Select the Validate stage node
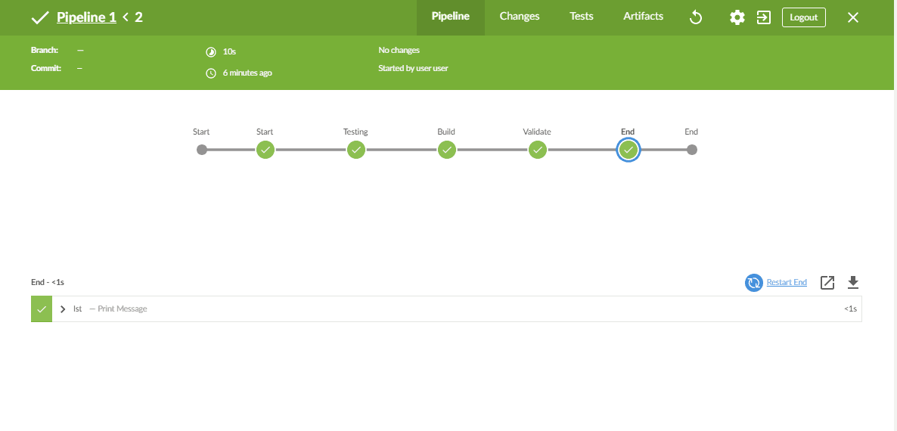The image size is (897, 431). click(x=538, y=150)
